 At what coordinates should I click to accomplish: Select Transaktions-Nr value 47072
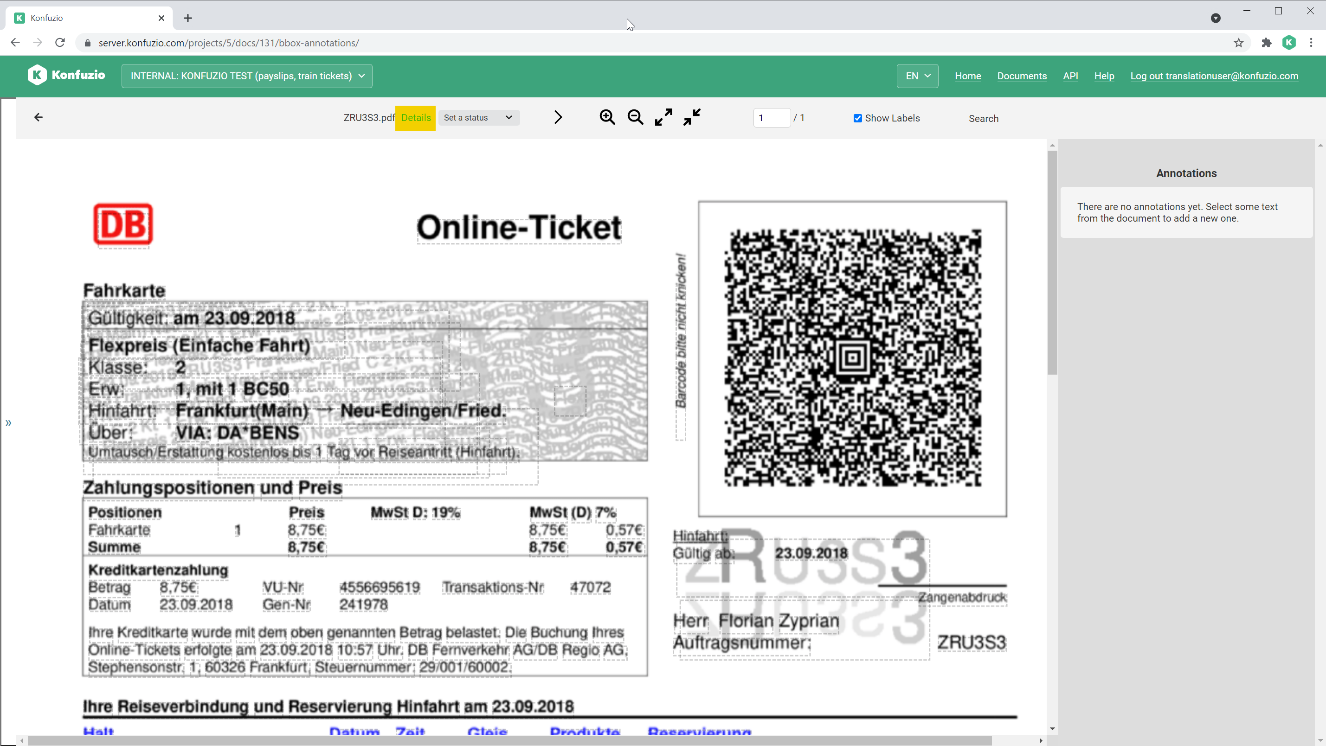(x=591, y=587)
